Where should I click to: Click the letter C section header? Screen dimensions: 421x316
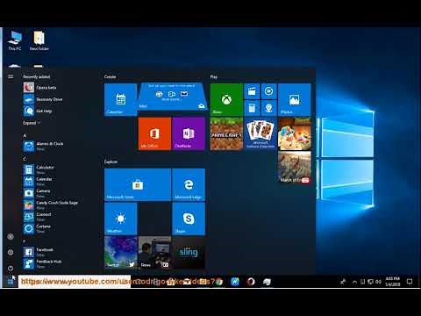[25, 159]
